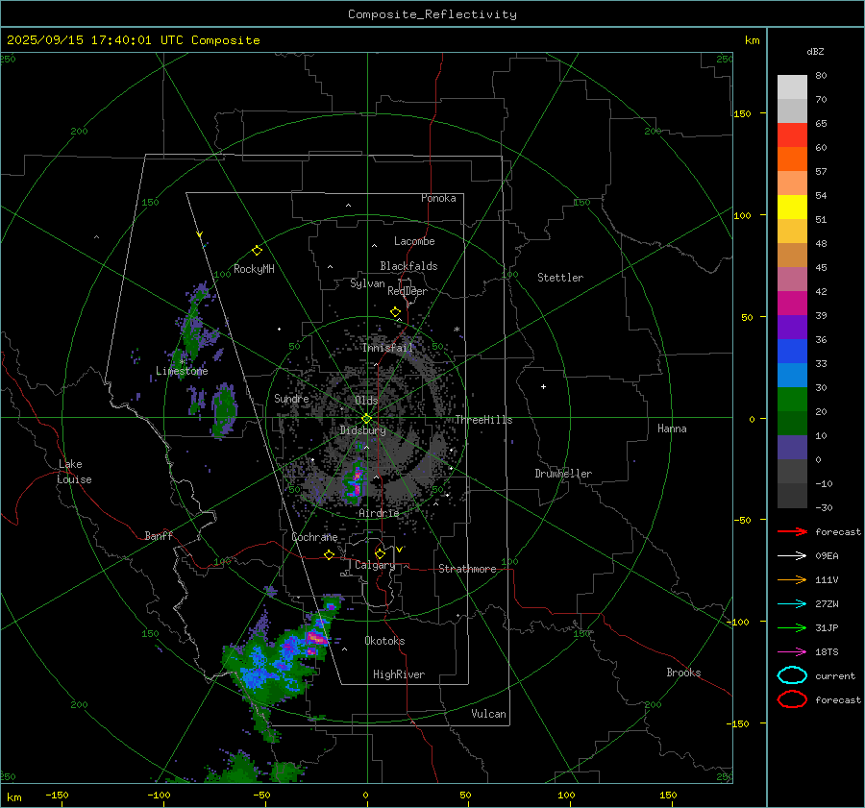Click the Brooks city label
The width and height of the screenshot is (865, 808).
point(683,673)
